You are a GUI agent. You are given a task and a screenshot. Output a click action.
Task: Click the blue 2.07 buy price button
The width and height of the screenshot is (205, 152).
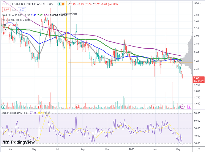click(x=22, y=10)
